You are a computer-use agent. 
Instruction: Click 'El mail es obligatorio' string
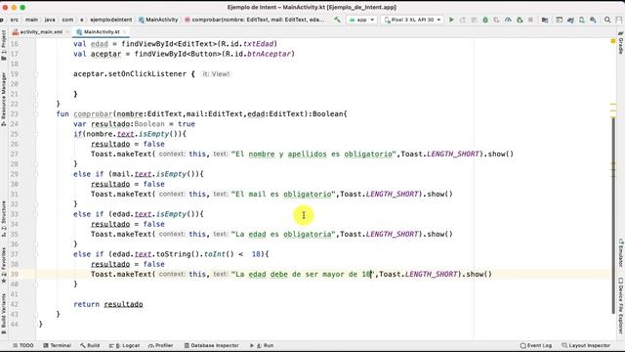click(x=284, y=194)
